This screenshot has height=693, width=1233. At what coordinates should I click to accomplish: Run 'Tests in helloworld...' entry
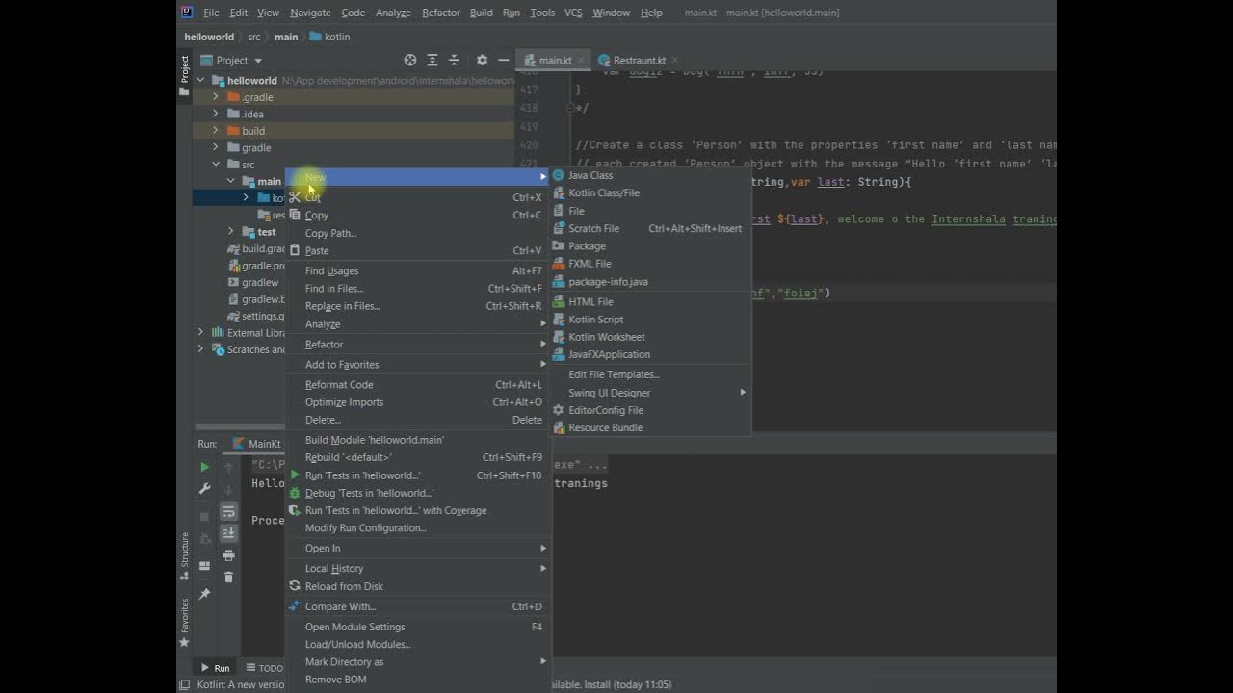click(x=417, y=475)
